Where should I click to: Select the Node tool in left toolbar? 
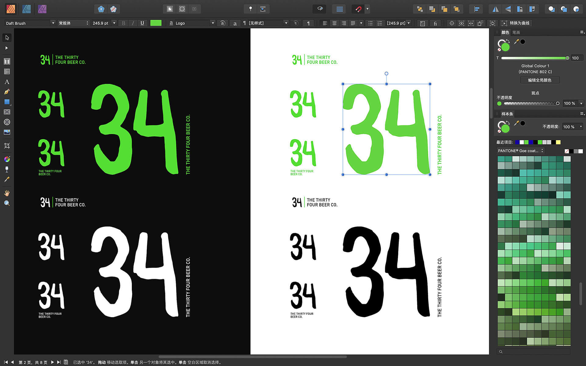tap(7, 48)
